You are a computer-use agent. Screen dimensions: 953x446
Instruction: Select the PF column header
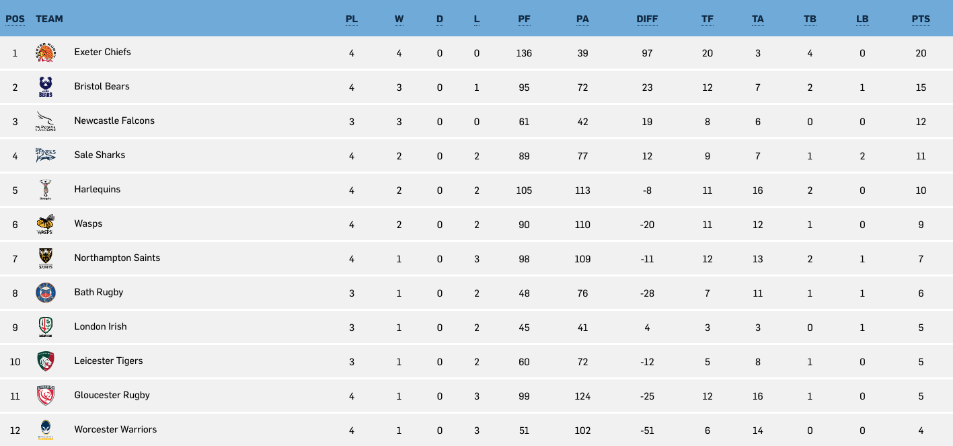click(524, 19)
